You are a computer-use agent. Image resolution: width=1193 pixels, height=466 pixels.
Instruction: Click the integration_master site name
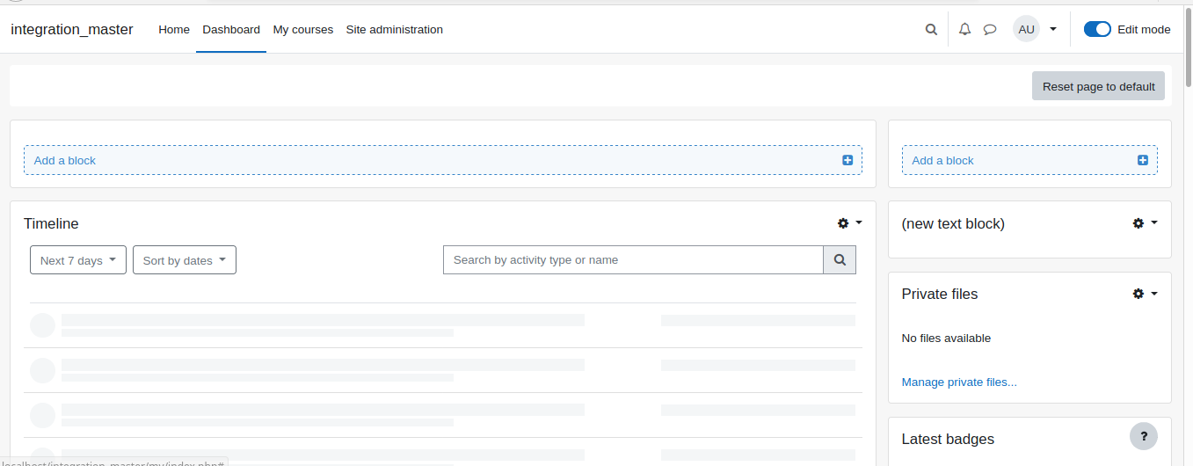(72, 29)
